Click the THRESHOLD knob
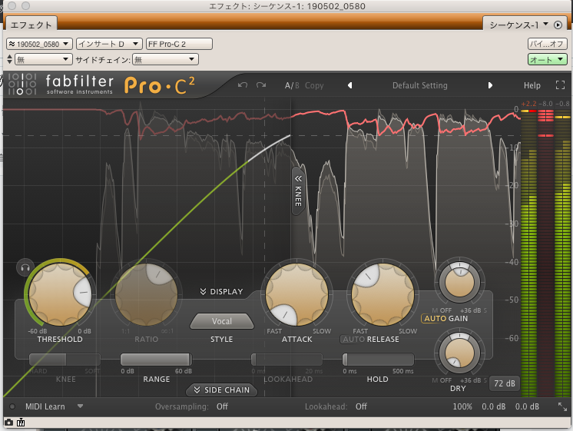 tap(60, 293)
